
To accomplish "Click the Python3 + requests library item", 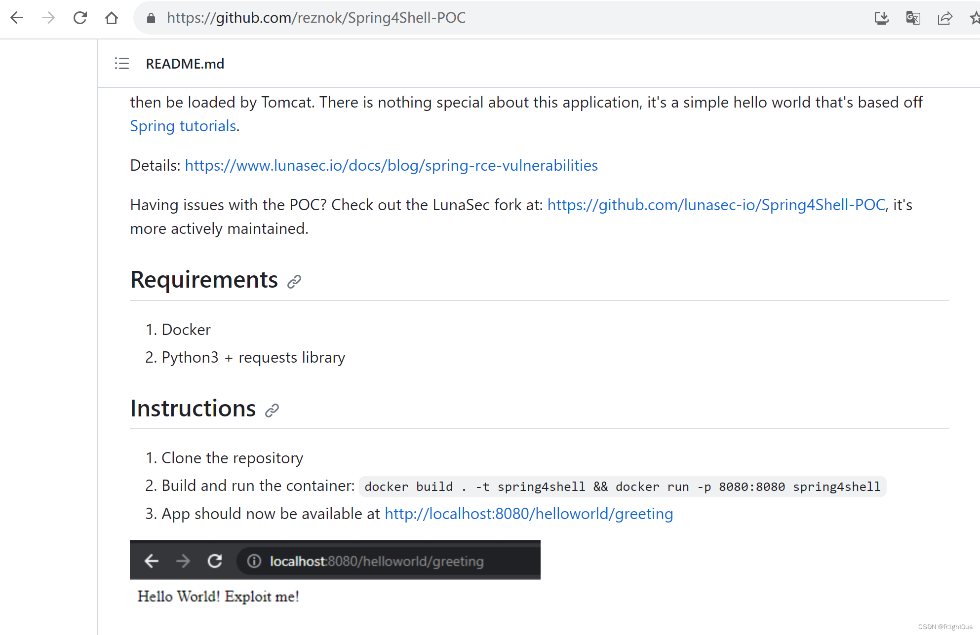I will pos(253,357).
